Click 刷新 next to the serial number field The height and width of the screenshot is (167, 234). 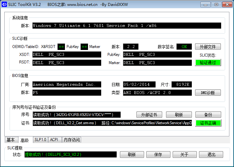coord(179,115)
